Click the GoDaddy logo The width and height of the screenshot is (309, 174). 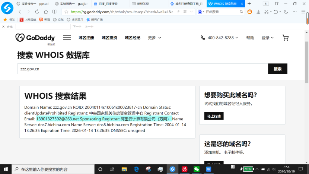[35, 38]
